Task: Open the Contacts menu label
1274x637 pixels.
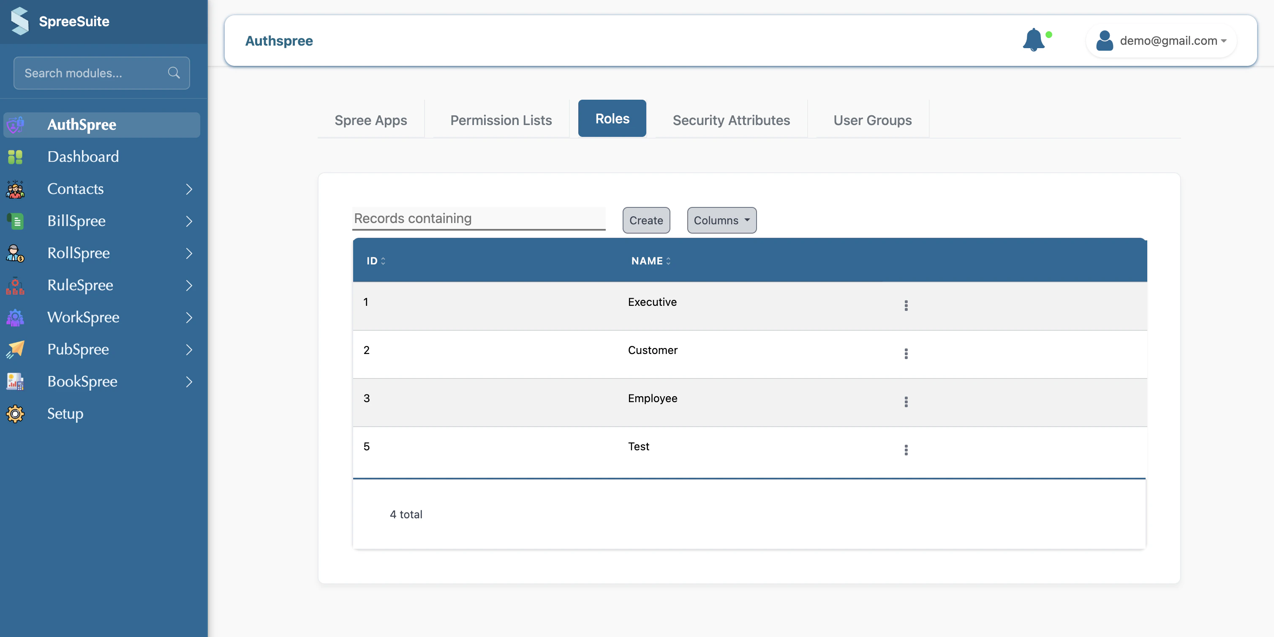Action: coord(75,189)
